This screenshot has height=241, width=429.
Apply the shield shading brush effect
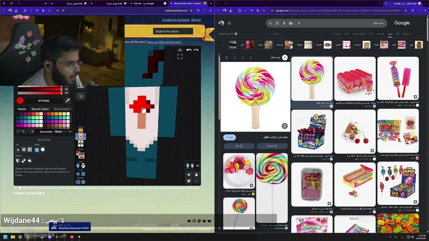(x=18, y=161)
